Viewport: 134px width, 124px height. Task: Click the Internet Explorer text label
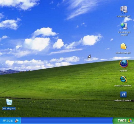(123, 86)
